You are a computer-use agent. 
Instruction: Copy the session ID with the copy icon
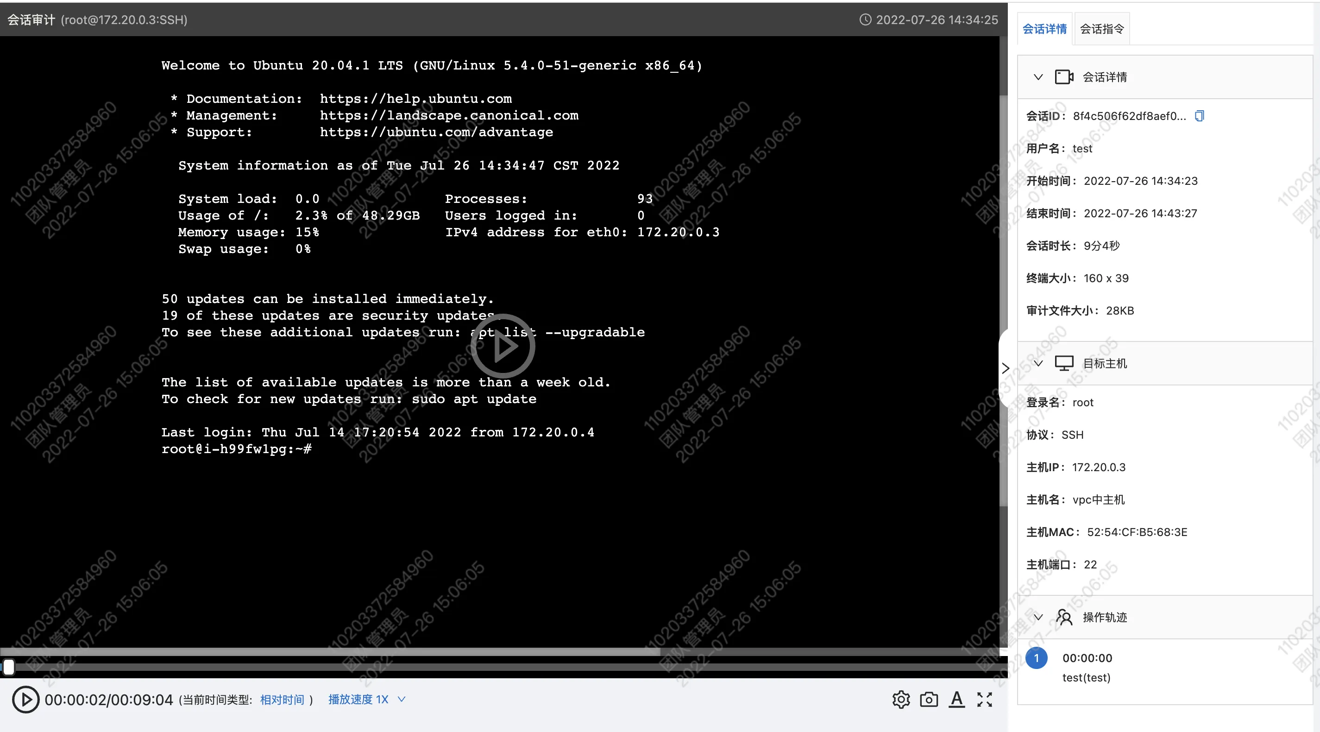tap(1199, 116)
